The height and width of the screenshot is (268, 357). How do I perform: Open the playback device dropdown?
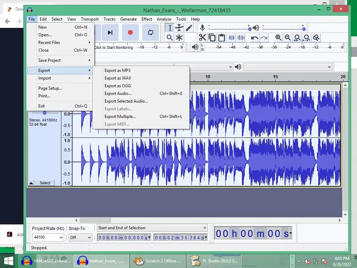pos(287,67)
